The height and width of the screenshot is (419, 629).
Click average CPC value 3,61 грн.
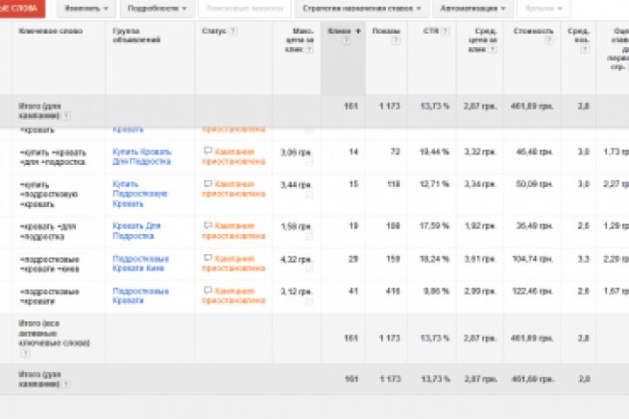pos(480,259)
